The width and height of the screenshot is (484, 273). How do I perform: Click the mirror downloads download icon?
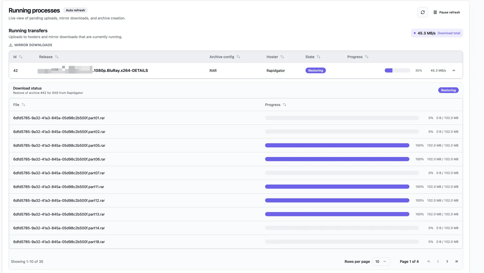click(11, 45)
